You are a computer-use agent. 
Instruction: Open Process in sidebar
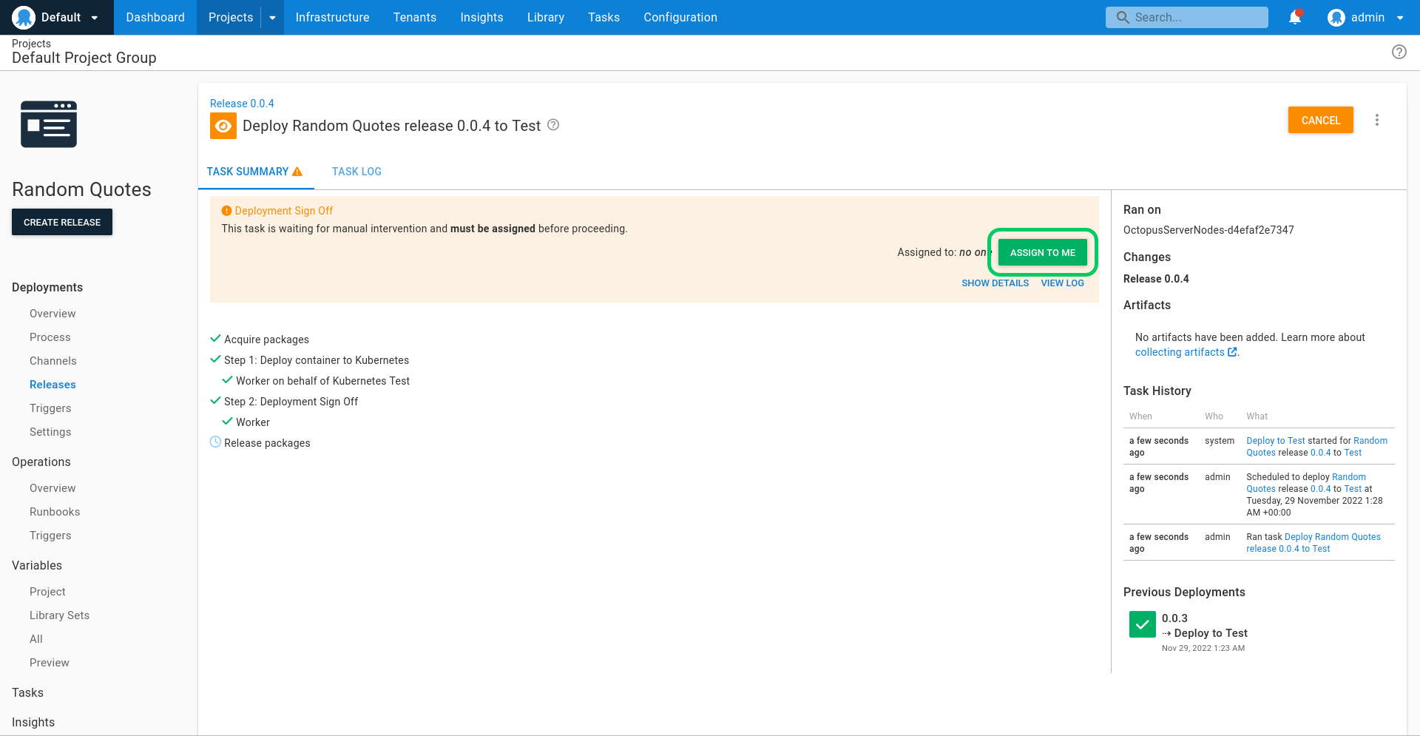50,337
